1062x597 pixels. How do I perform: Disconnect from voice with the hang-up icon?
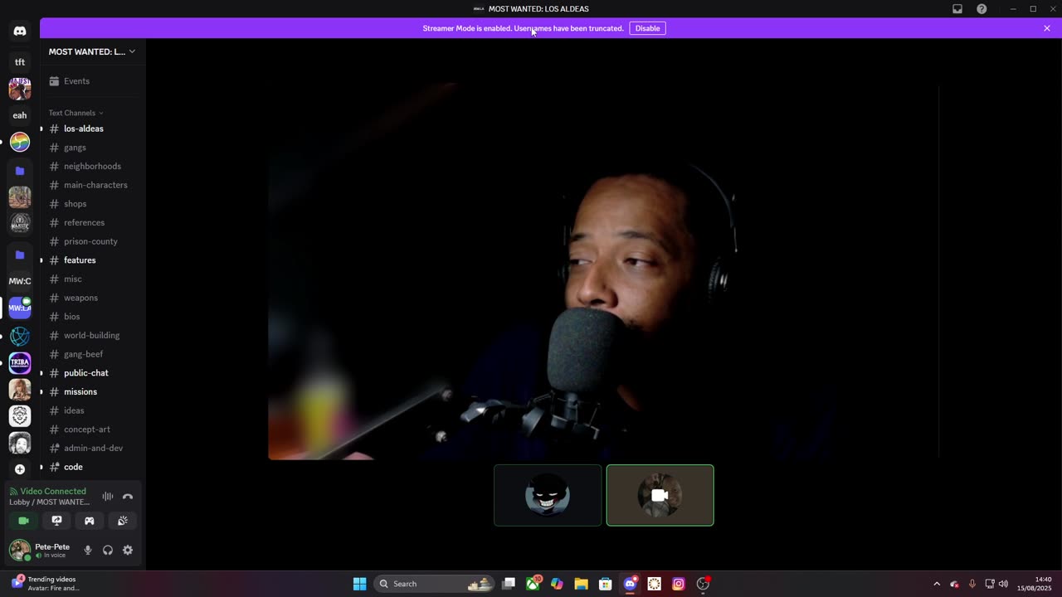(x=128, y=497)
